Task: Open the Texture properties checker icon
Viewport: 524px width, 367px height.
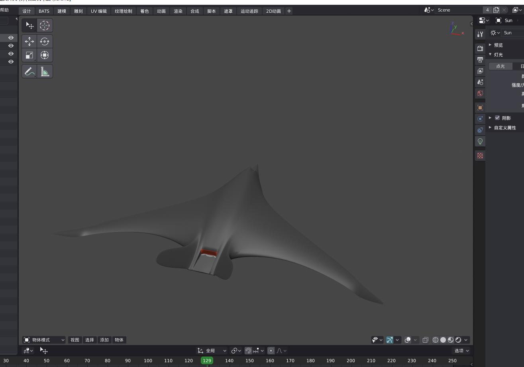Action: (480, 156)
